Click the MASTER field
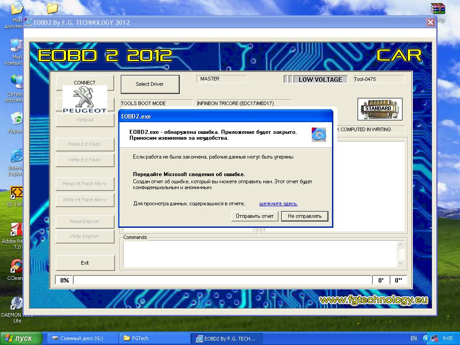Image resolution: width=460 pixels, height=345 pixels. (221, 79)
